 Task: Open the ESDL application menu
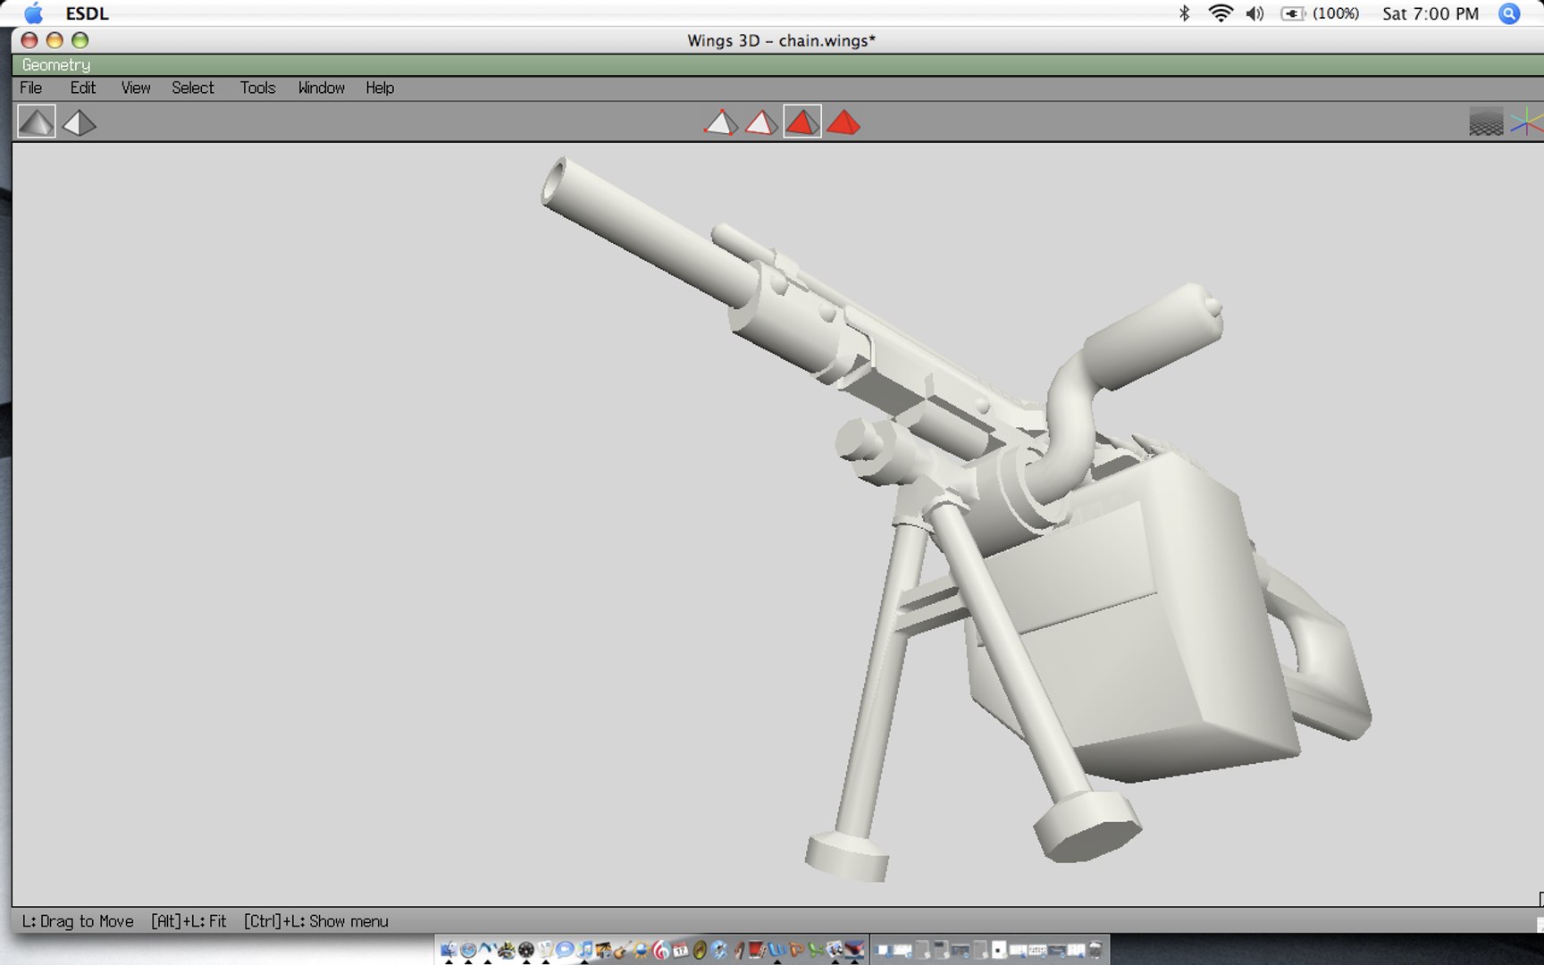[87, 13]
